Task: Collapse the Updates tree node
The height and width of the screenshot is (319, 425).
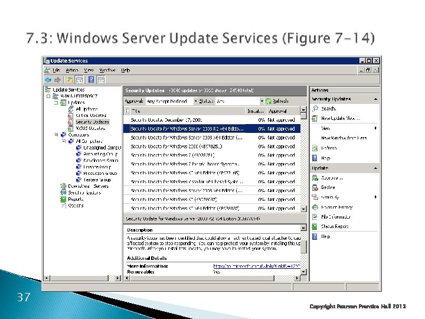Action: pyautogui.click(x=56, y=103)
